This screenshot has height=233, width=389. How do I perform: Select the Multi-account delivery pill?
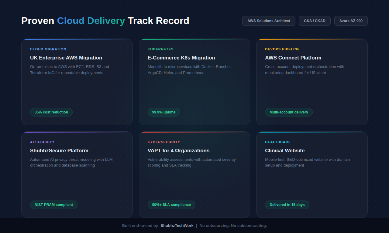(x=289, y=112)
